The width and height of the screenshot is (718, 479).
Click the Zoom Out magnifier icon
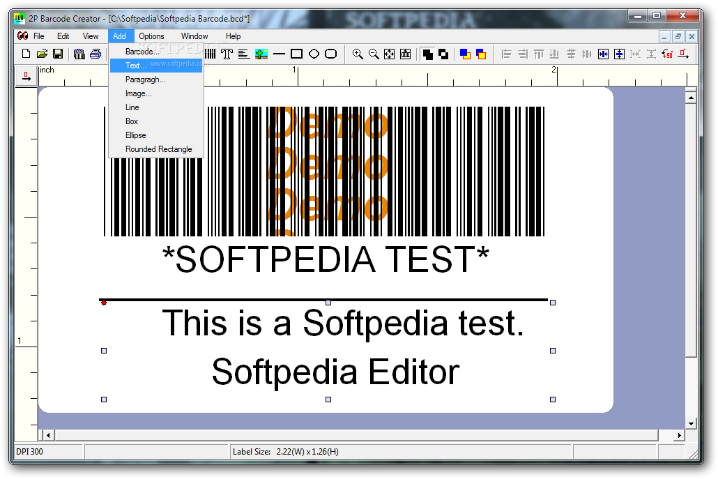pyautogui.click(x=374, y=54)
